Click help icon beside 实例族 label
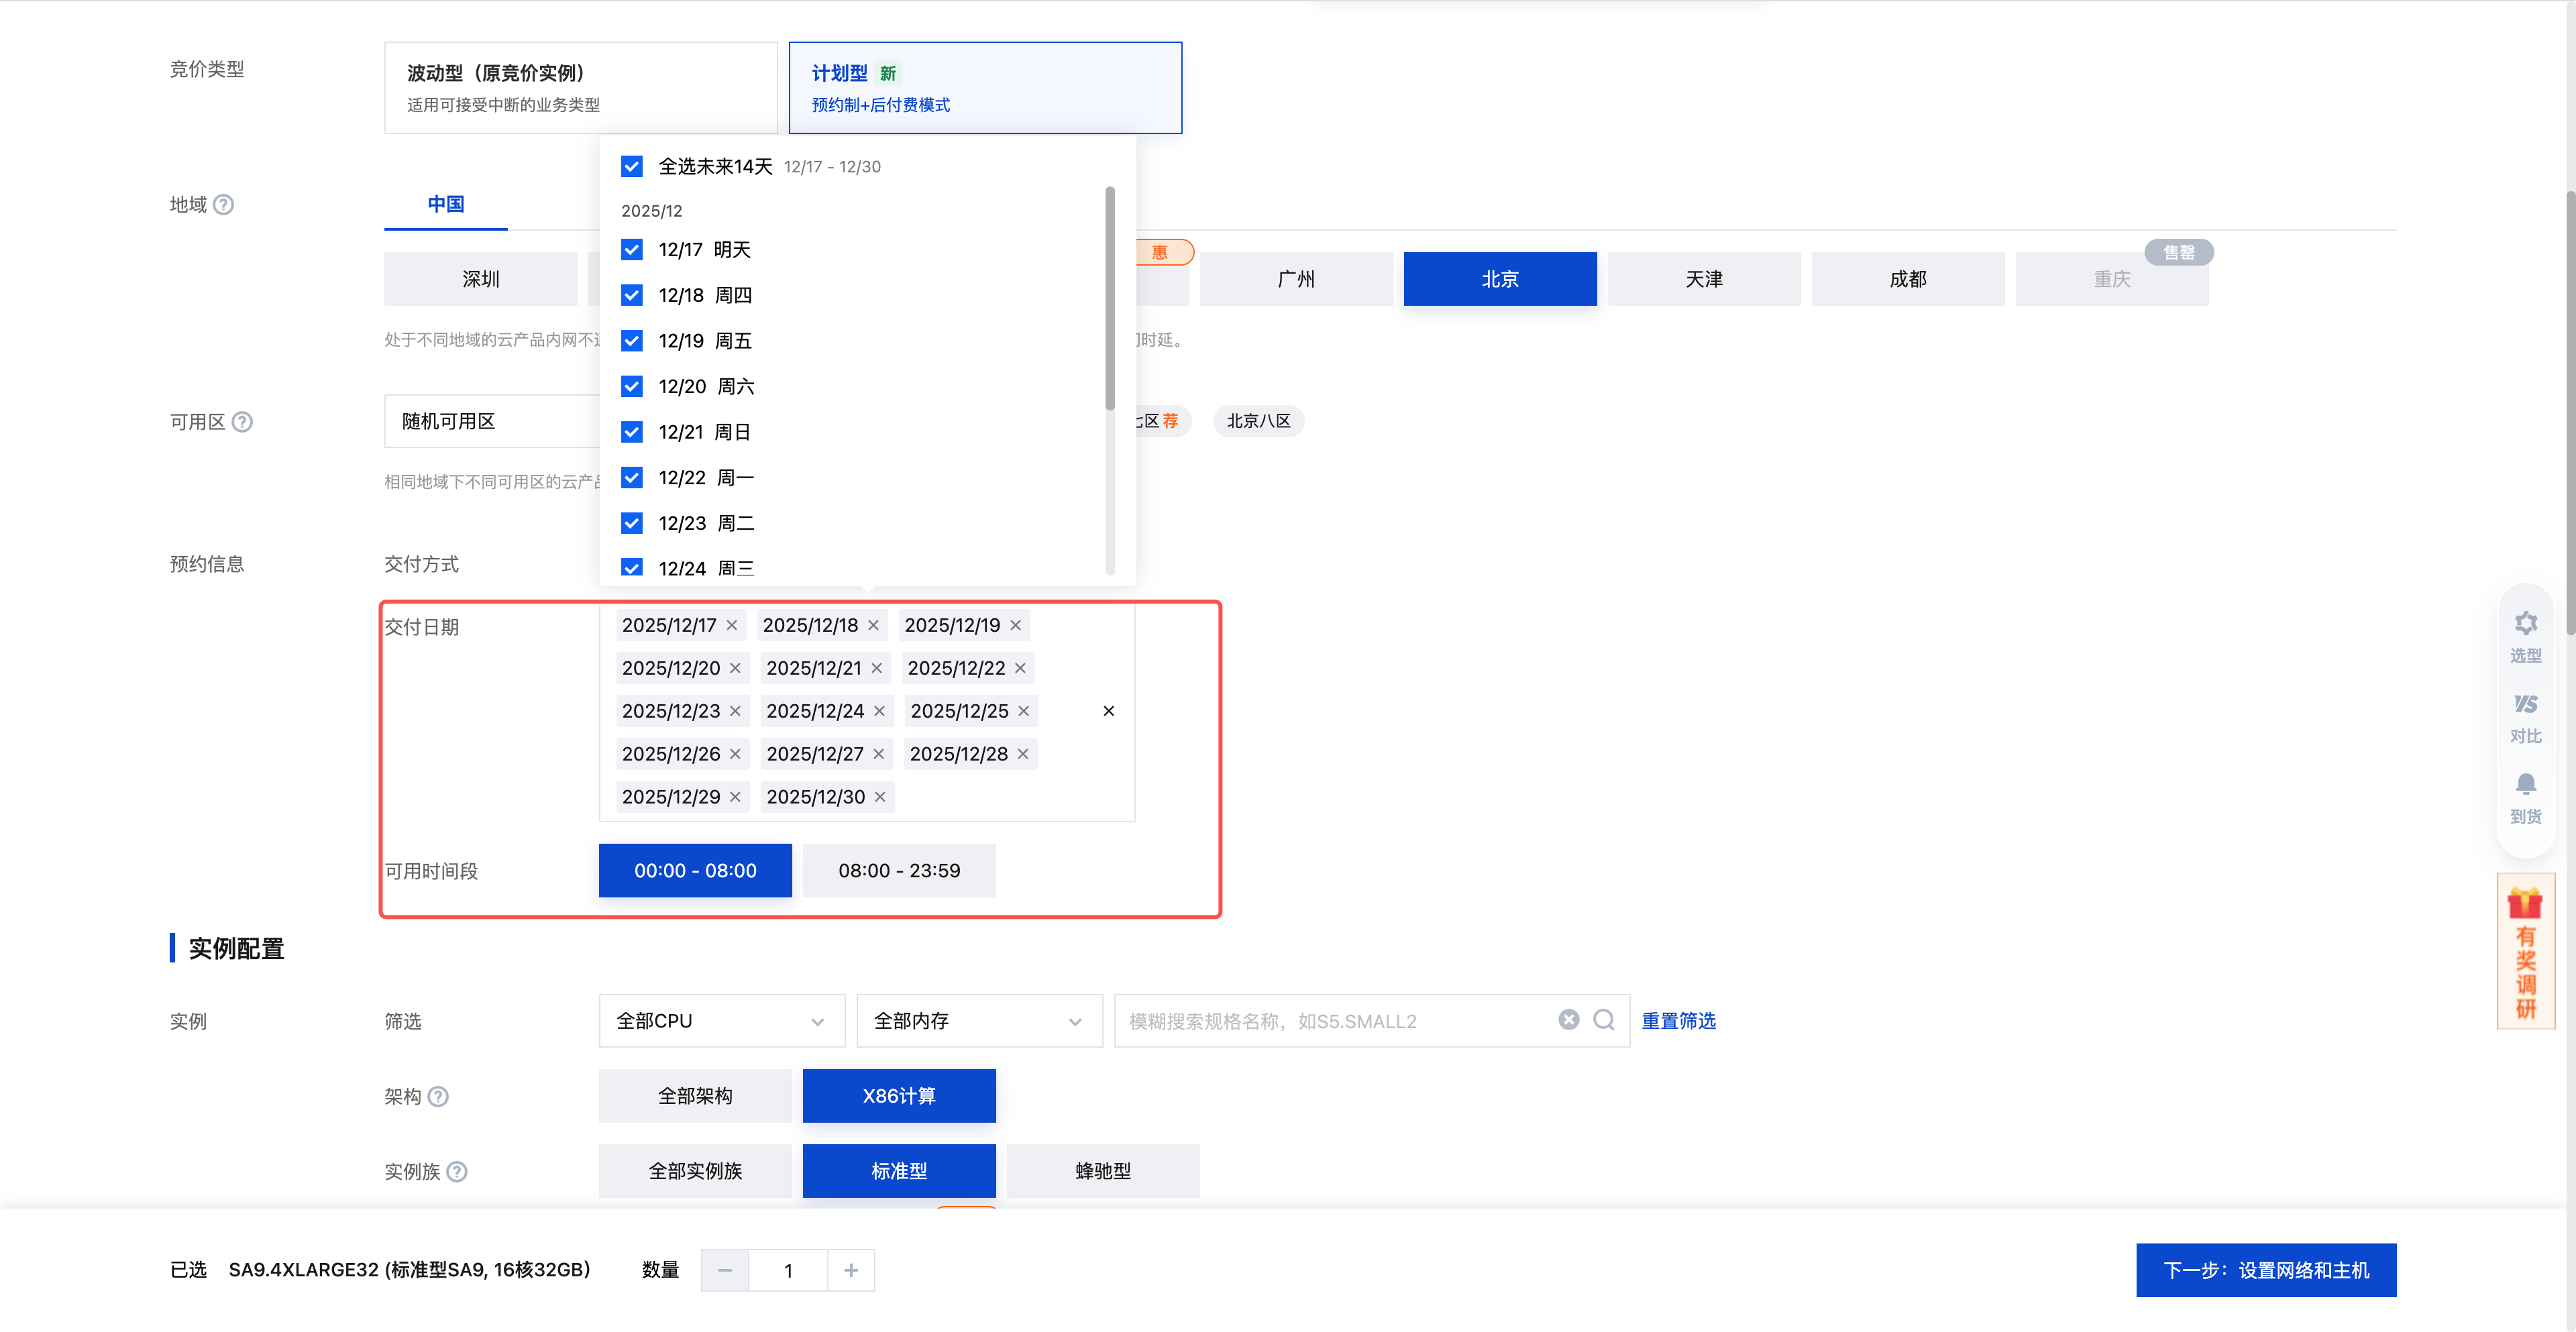Viewport: 2576px width, 1332px height. click(457, 1172)
